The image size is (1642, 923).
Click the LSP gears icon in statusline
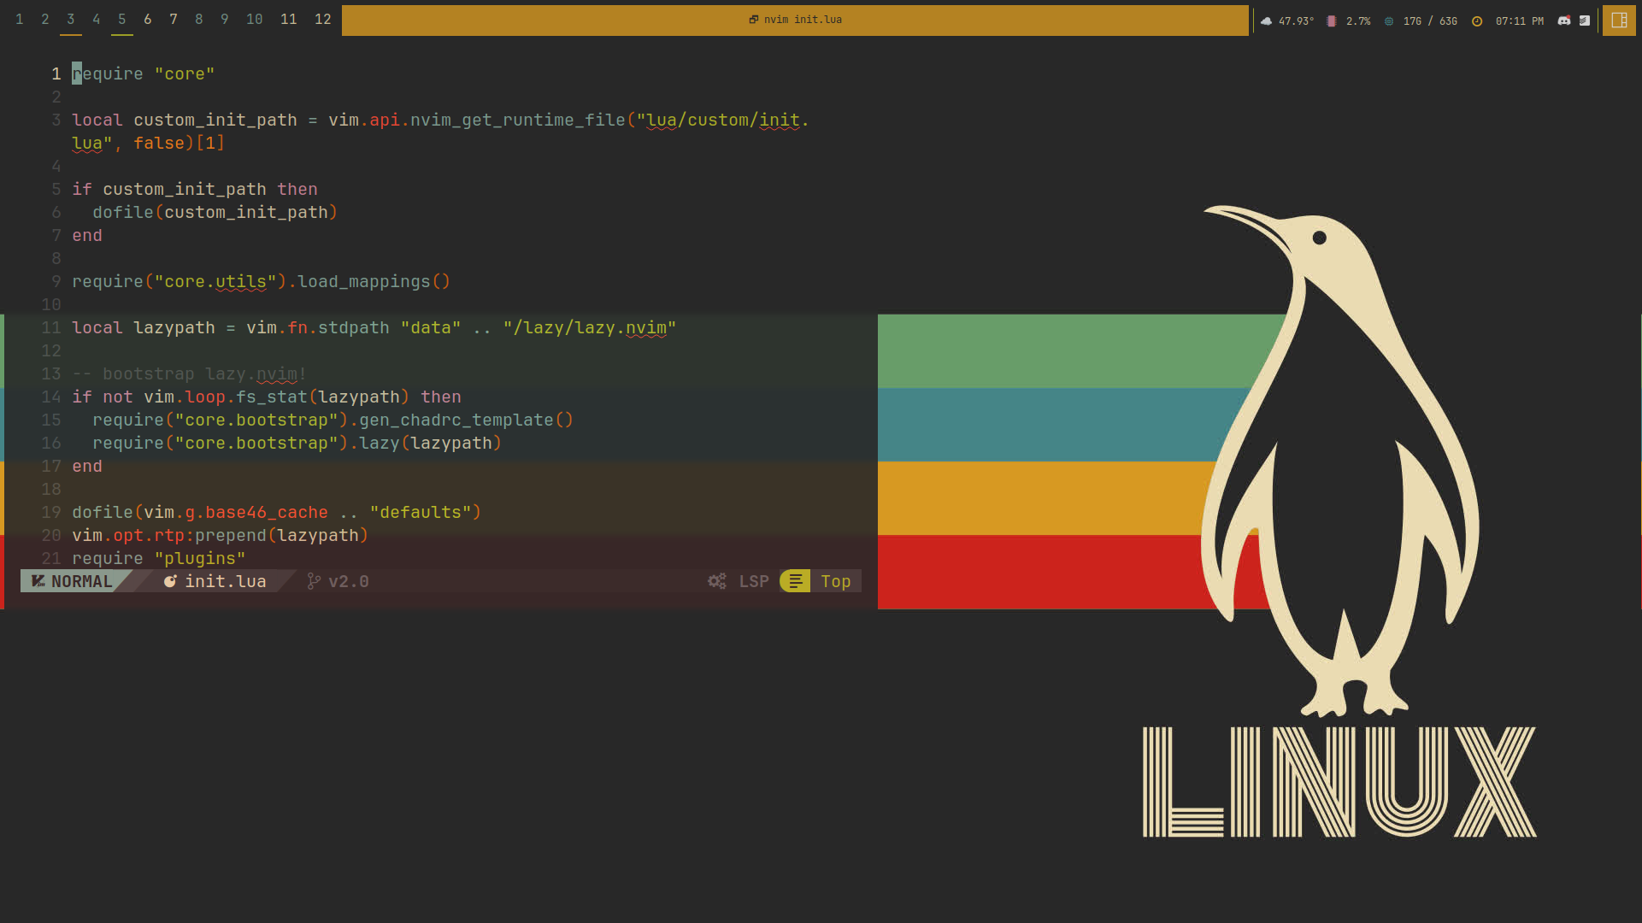point(717,581)
